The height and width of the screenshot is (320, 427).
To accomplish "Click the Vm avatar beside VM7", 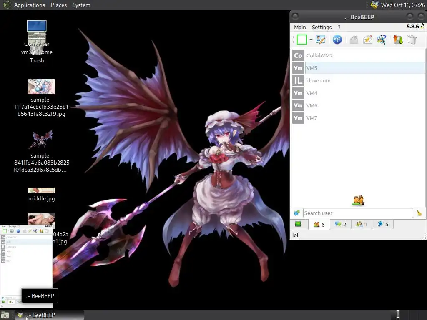I will [x=298, y=118].
